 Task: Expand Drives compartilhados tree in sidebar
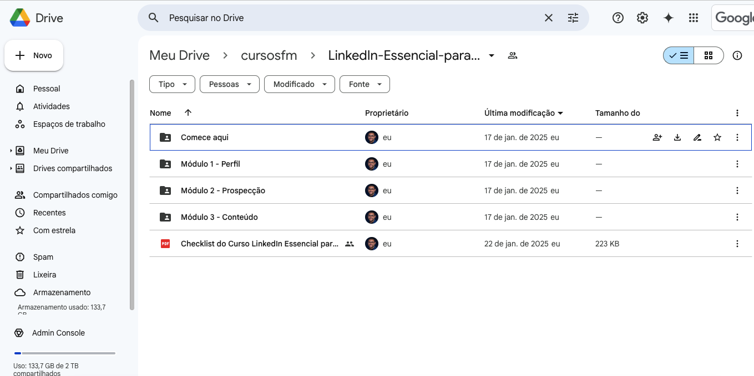11,168
